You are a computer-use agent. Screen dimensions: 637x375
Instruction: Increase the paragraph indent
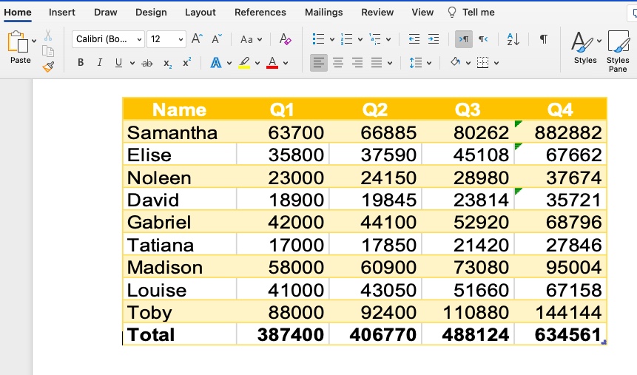click(x=434, y=39)
